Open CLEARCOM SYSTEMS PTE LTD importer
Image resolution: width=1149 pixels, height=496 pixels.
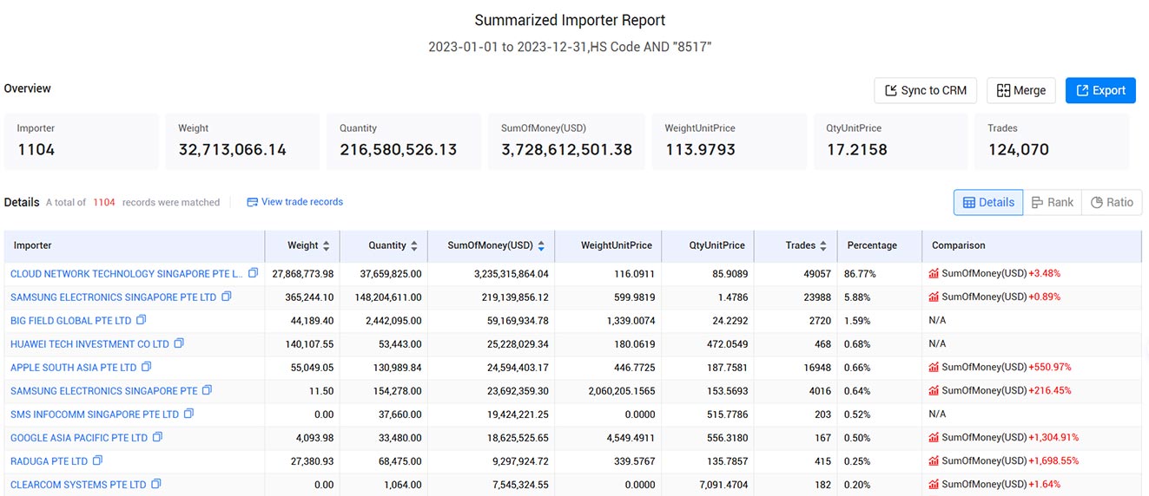click(x=78, y=484)
